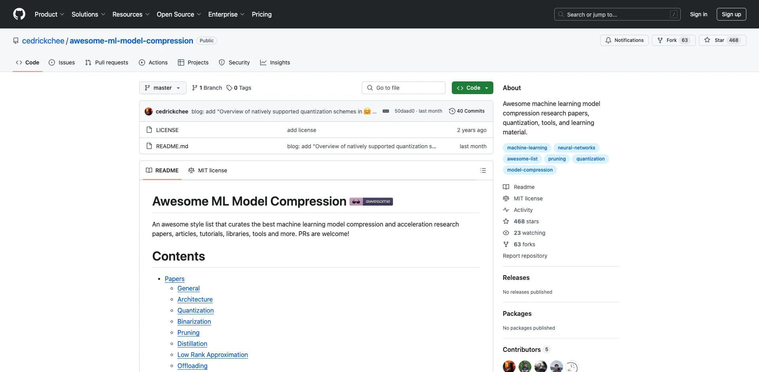Screen dimensions: 759x372
Task: Click the Go to file field
Action: [x=404, y=88]
